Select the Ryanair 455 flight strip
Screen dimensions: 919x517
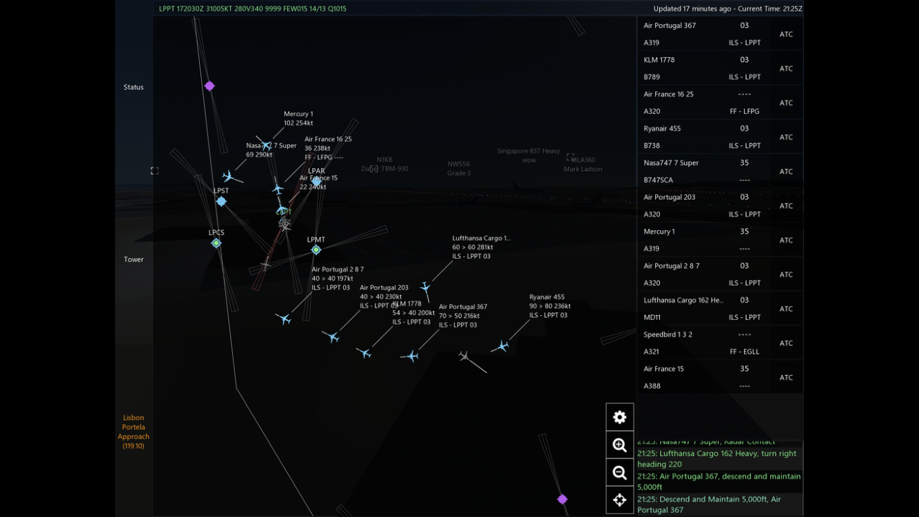[720, 137]
